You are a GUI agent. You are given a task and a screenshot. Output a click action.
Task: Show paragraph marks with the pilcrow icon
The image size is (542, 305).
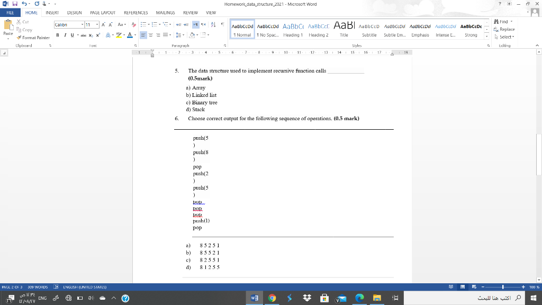pyautogui.click(x=223, y=24)
